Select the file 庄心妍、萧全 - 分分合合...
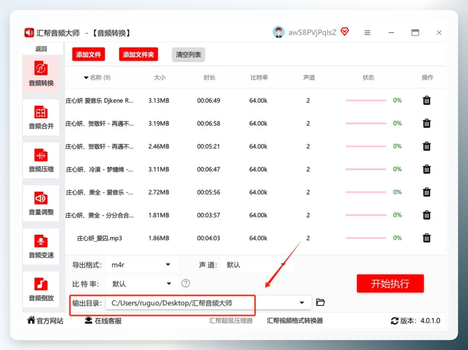The height and width of the screenshot is (350, 468). coord(99,215)
